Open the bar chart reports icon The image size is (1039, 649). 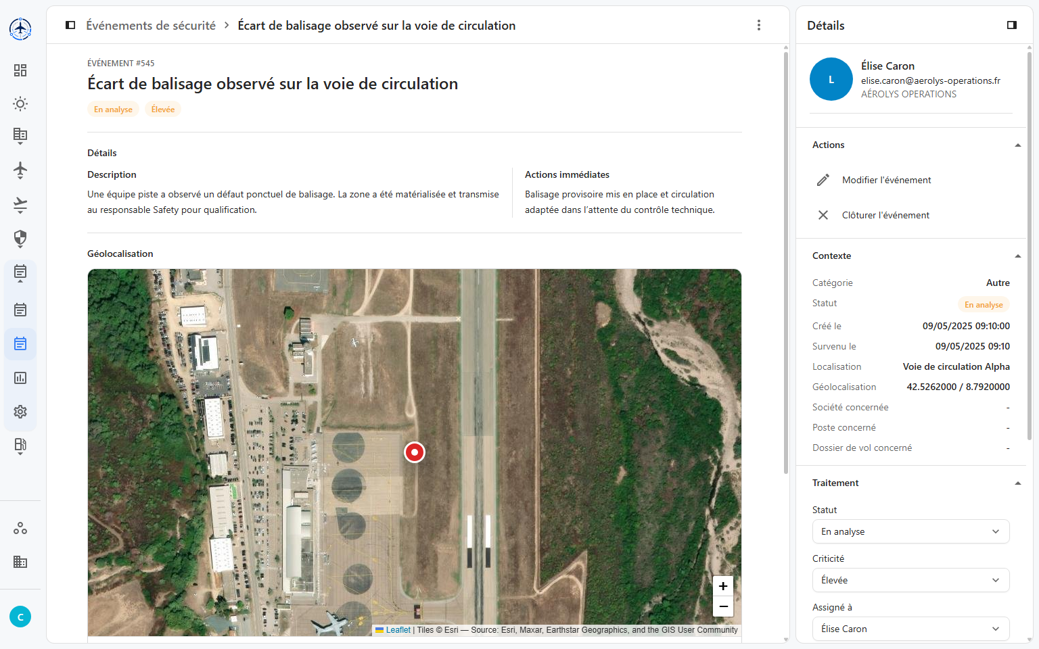[20, 377]
